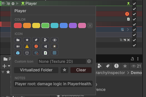Apply the blue color swatch
The image size is (146, 97).
(64, 25)
